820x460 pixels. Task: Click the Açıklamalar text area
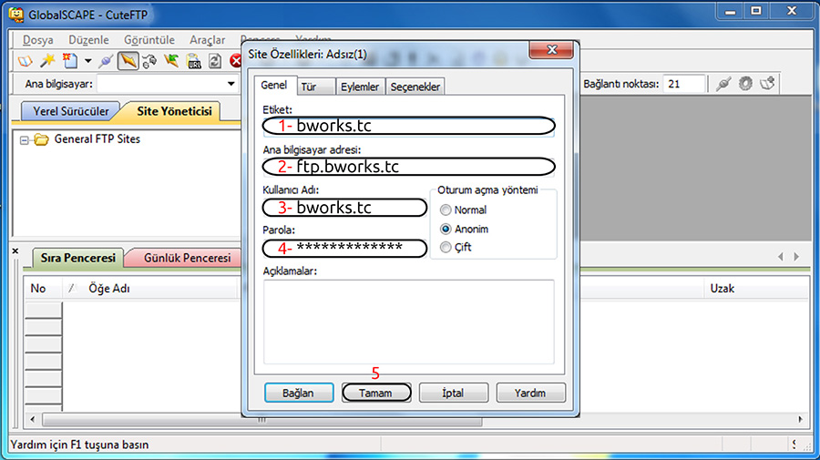408,322
